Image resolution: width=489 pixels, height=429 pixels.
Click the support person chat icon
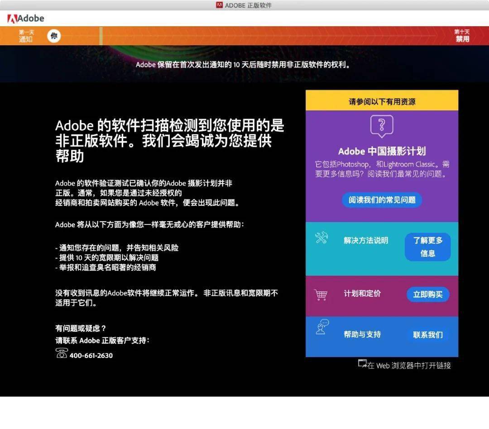pyautogui.click(x=322, y=327)
